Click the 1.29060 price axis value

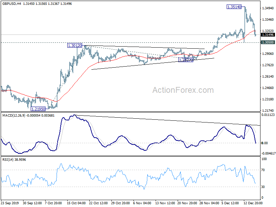click(x=268, y=54)
